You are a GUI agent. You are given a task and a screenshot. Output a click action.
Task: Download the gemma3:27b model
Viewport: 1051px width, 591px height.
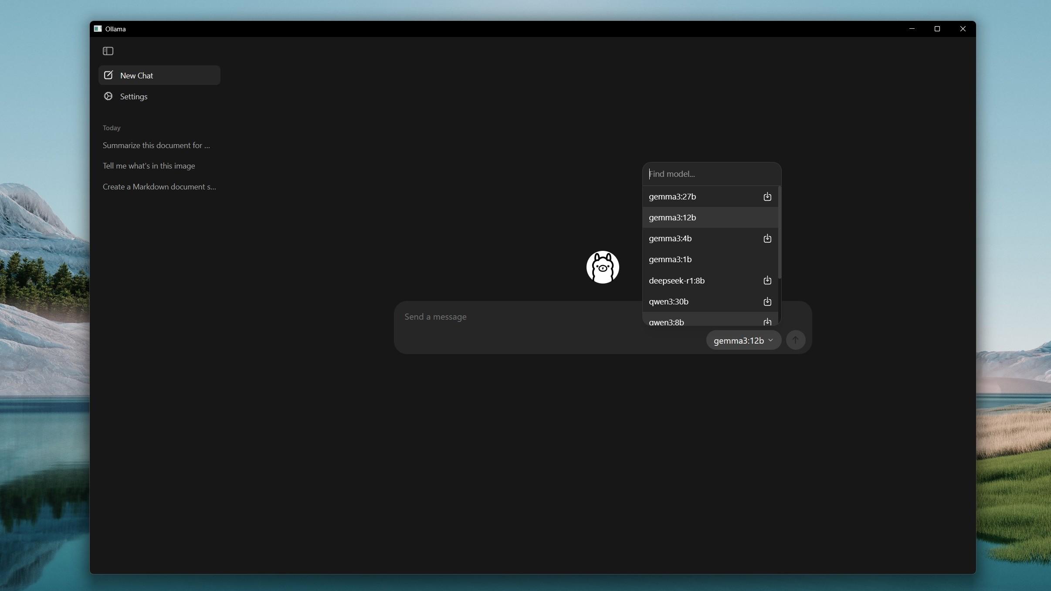(x=767, y=196)
